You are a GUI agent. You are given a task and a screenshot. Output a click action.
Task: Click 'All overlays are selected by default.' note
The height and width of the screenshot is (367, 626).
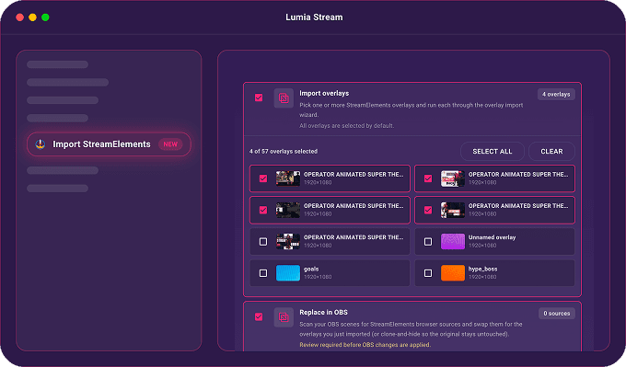pos(347,126)
